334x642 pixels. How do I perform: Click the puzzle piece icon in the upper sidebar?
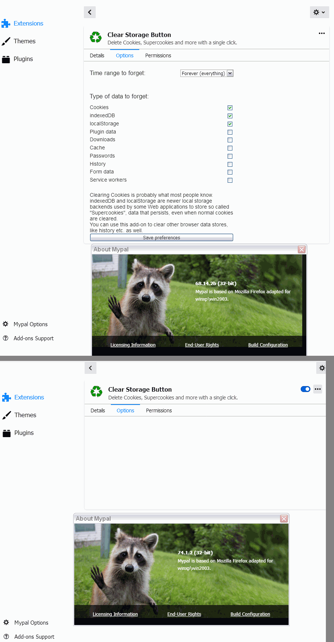[x=6, y=24]
